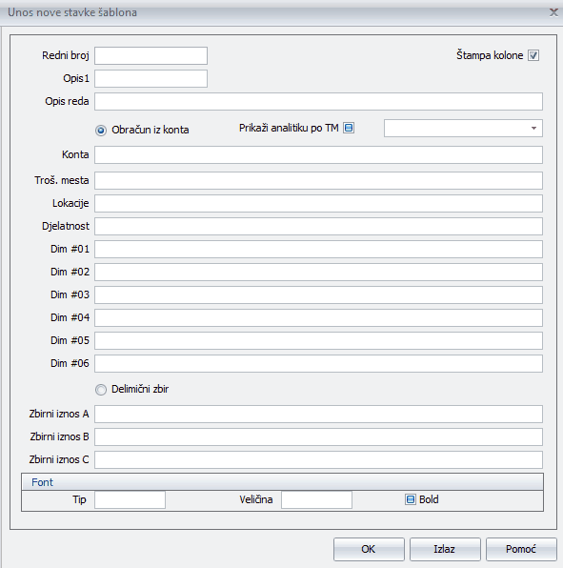This screenshot has width=563, height=568.
Task: Focus the font Veličina field
Action: 316,500
